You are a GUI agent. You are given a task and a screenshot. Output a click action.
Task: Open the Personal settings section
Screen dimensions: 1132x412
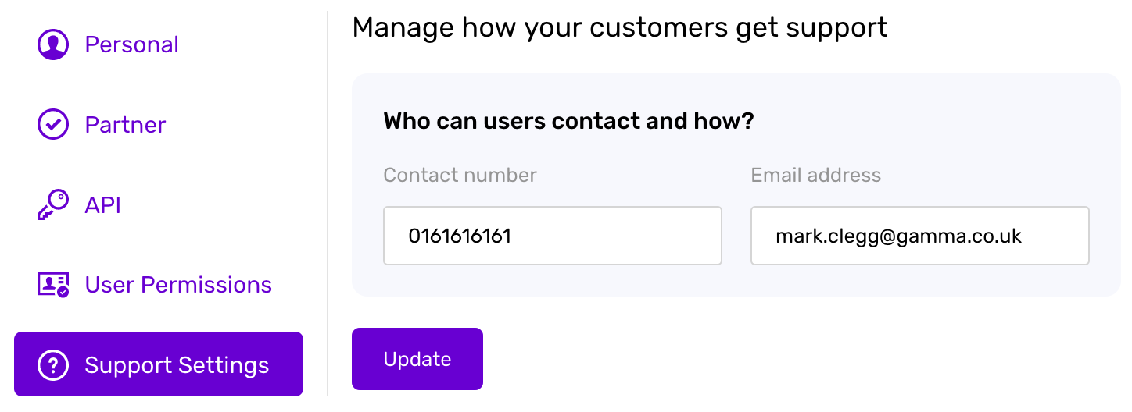(131, 44)
